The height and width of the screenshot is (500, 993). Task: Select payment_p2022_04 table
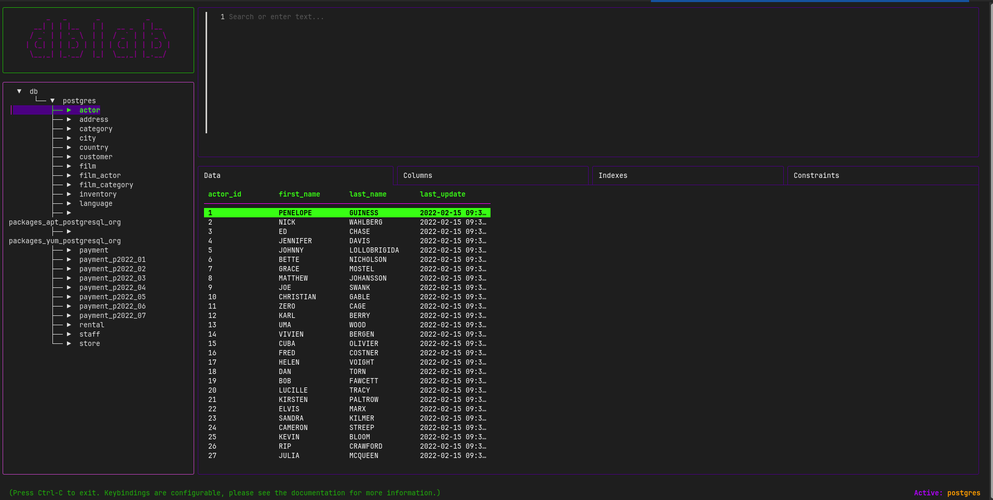tap(113, 287)
